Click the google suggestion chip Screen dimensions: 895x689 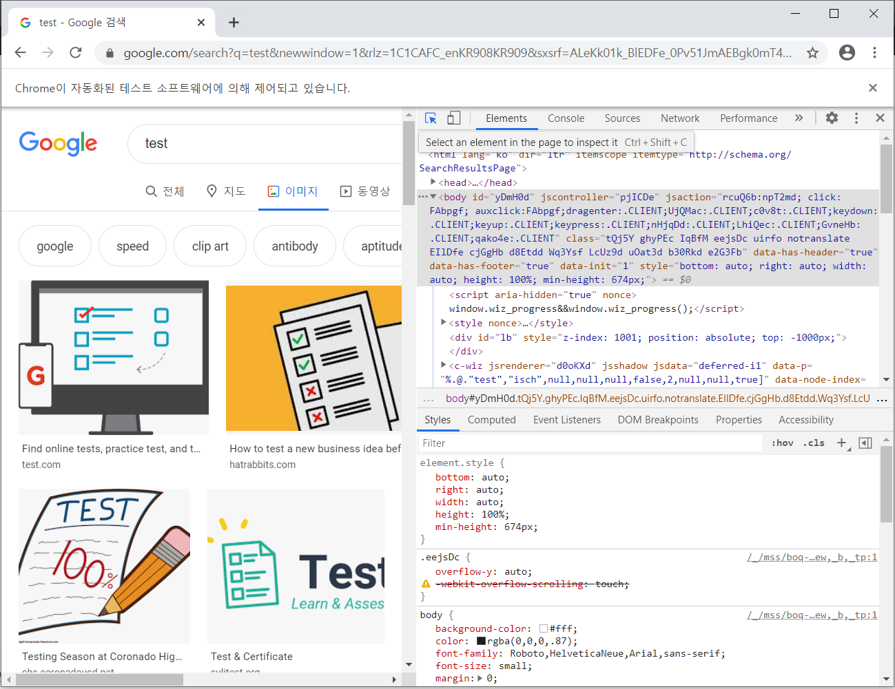[55, 246]
